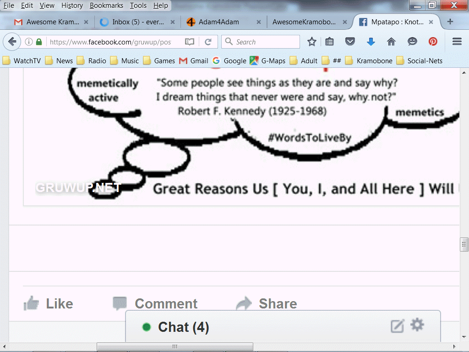Show bookmarks list icon
469x352 pixels.
329,42
